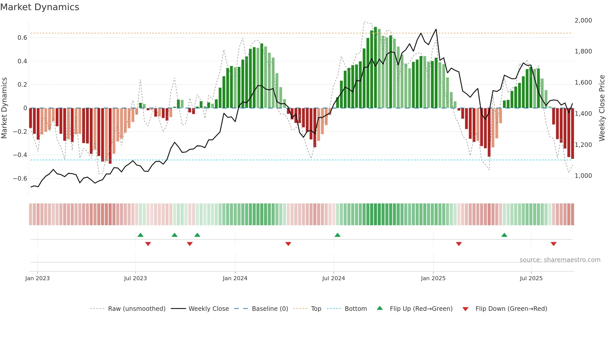
Task: Select the Flip Up marker around September 2023
Action: tap(175, 235)
